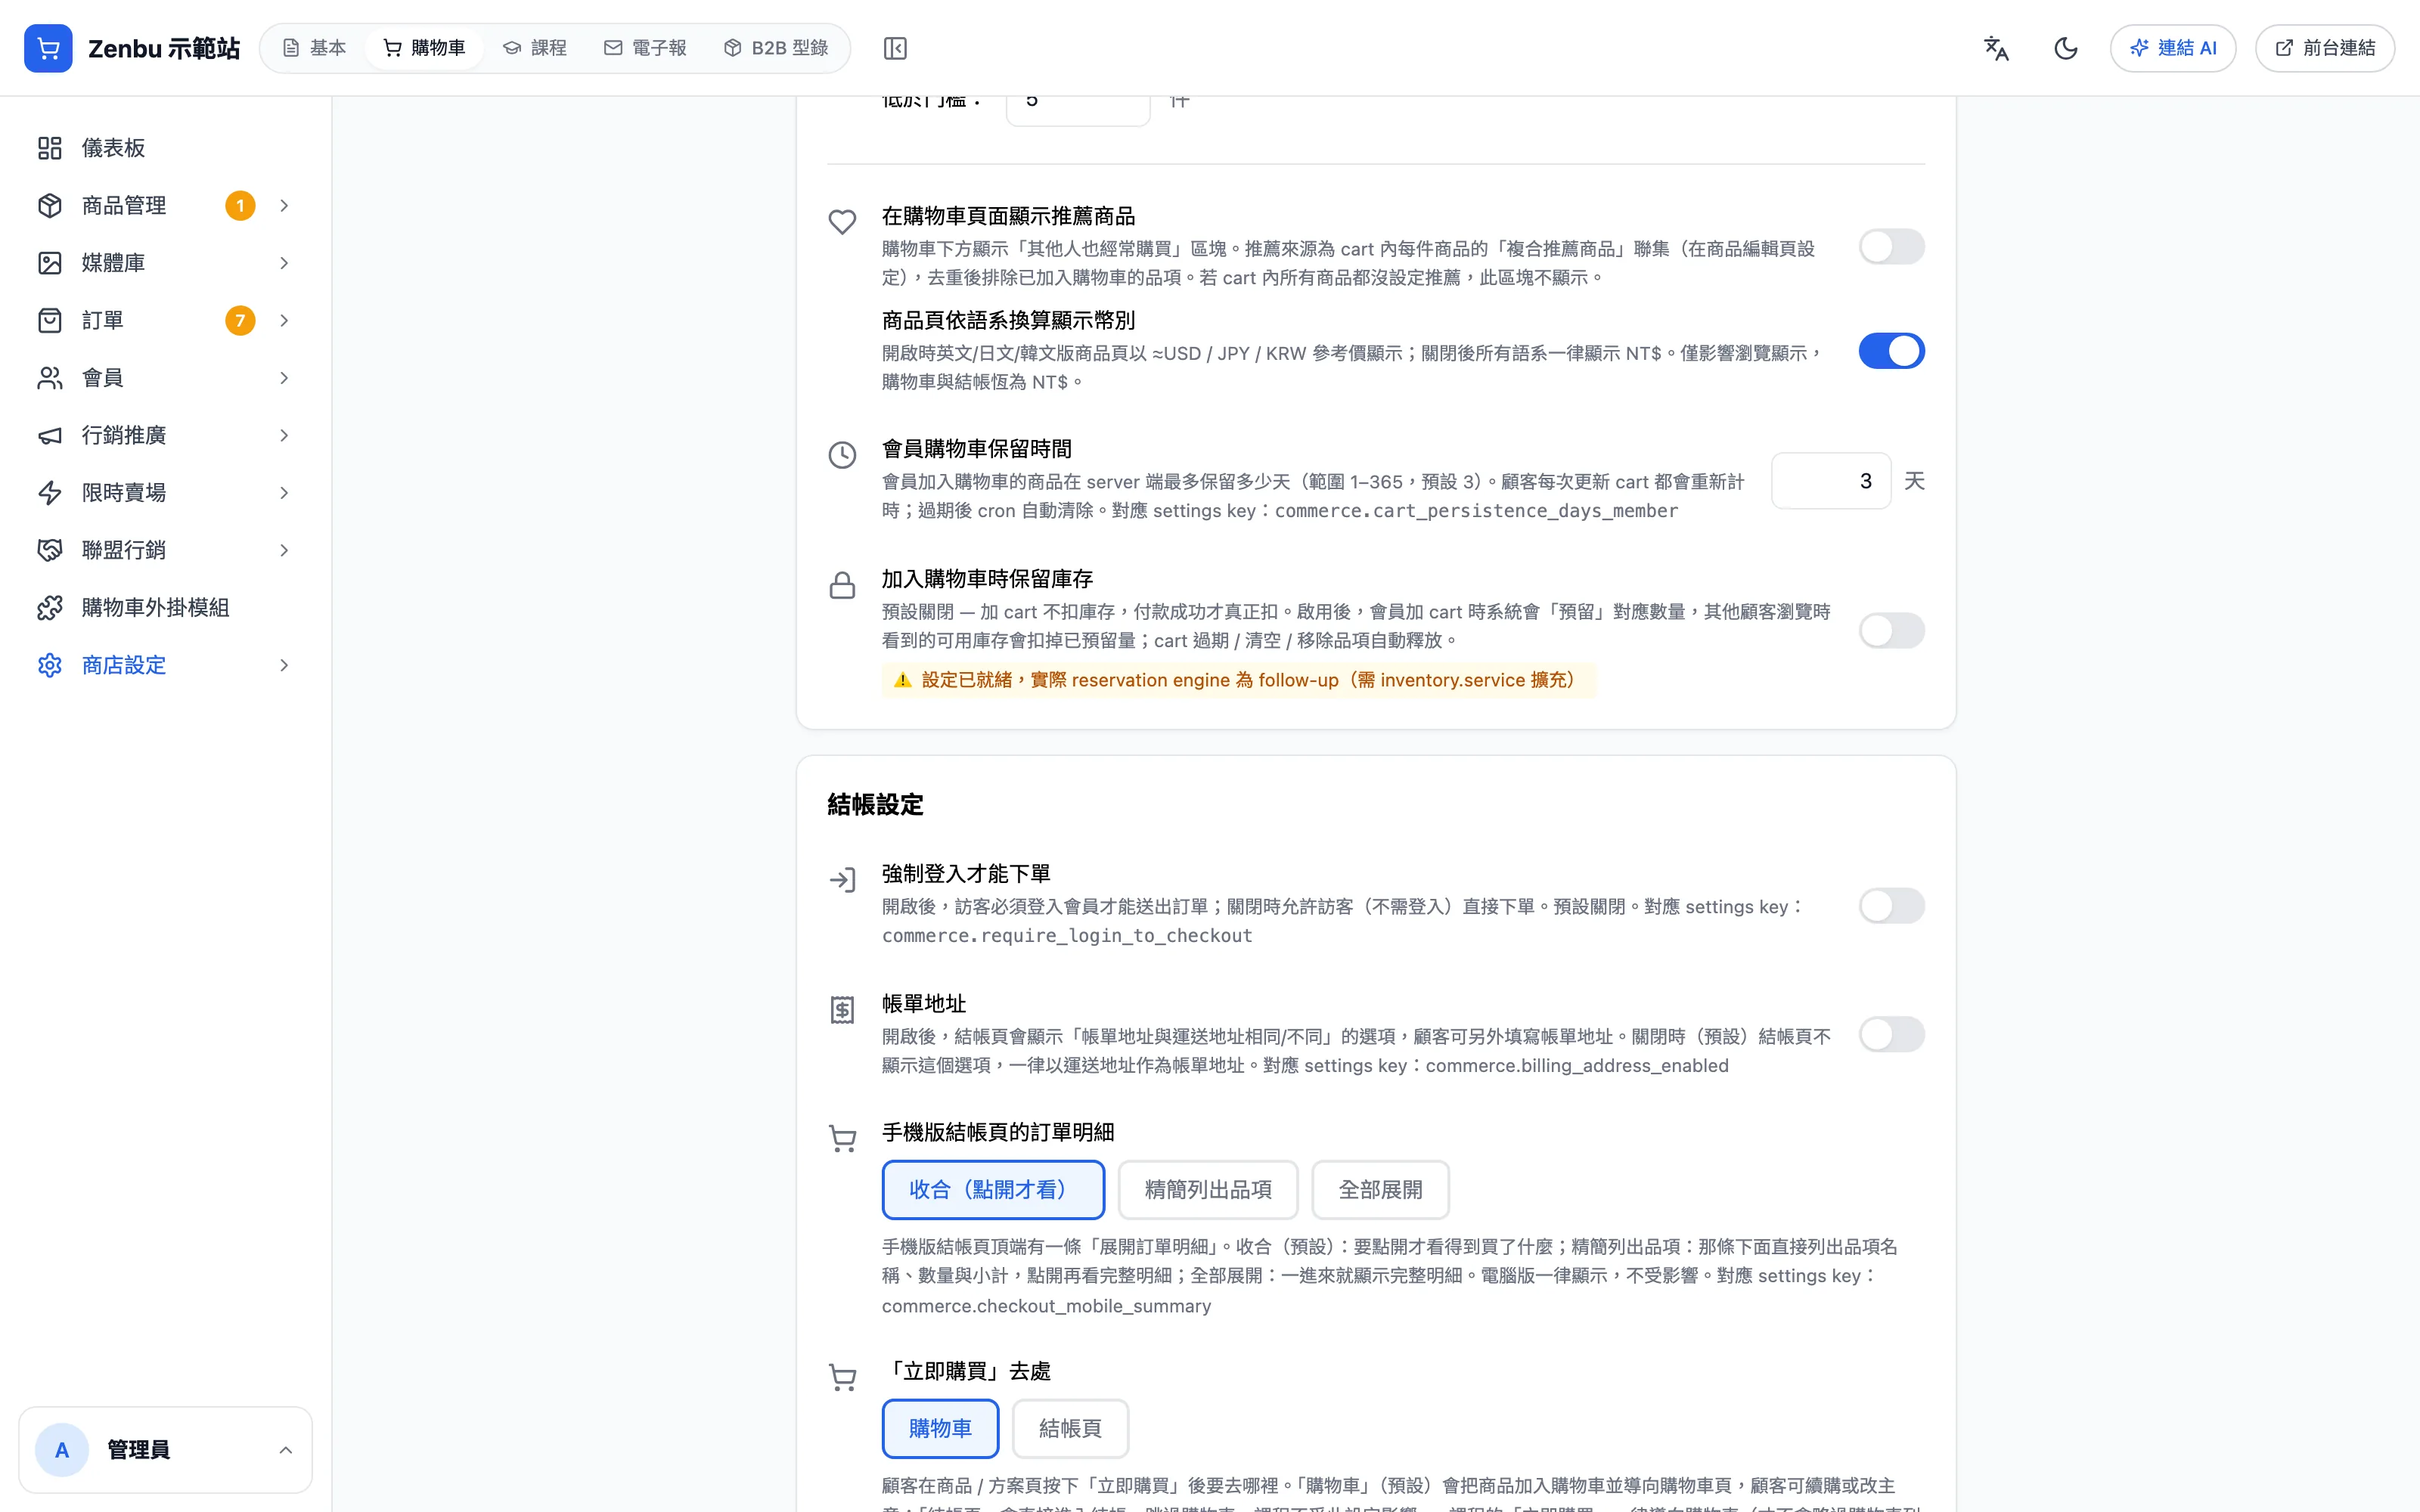Open the 管理員 account menu

coord(165,1450)
